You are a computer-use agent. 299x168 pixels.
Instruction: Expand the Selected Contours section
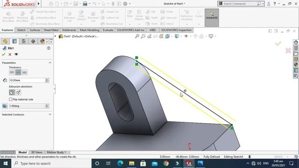[50, 114]
